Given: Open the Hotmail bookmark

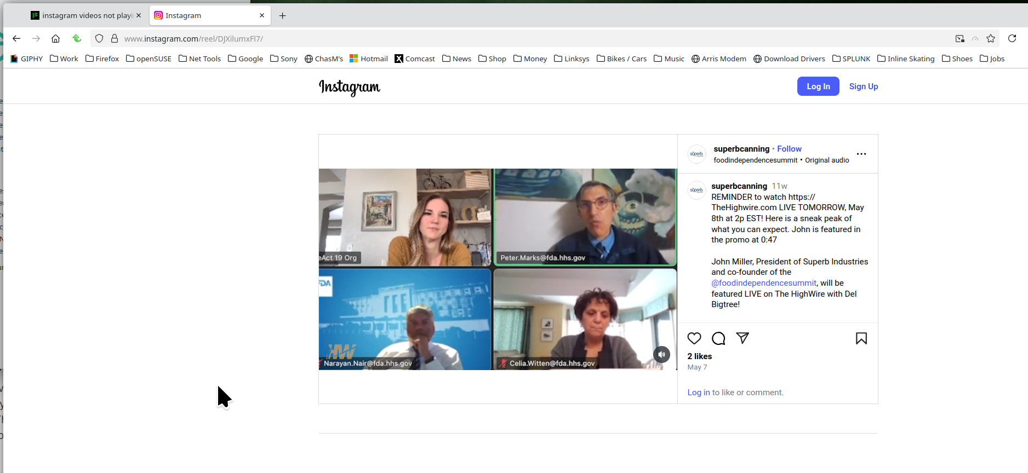Looking at the screenshot, I should (369, 59).
